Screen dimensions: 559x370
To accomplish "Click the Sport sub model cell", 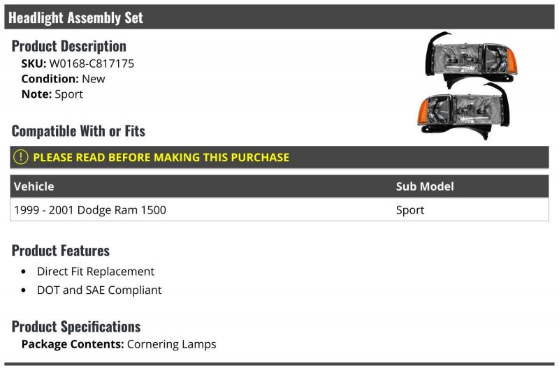I will click(x=410, y=210).
